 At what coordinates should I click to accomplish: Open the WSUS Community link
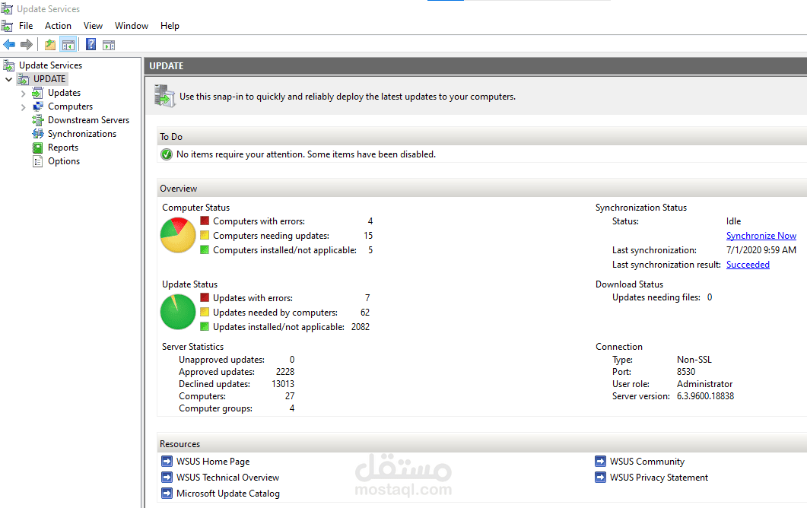point(647,461)
